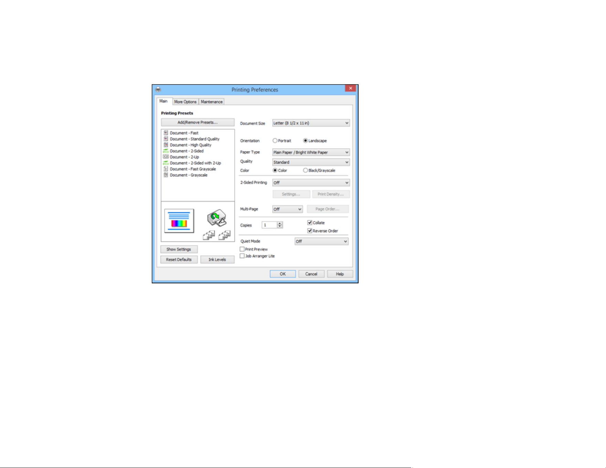
Task: Click eco icon beside Document - 2-Sided with 2-Up
Action: coord(166,163)
